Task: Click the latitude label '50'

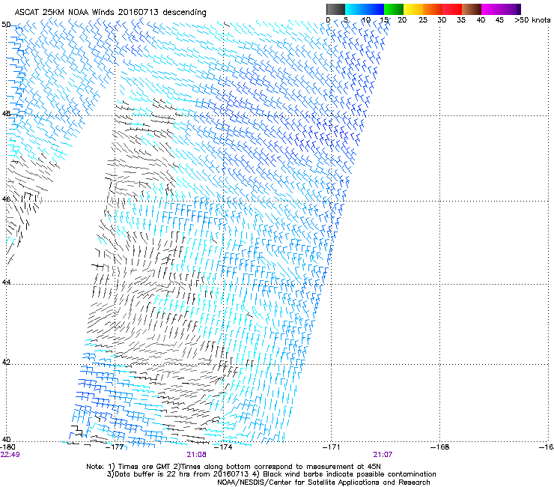Action: point(6,25)
